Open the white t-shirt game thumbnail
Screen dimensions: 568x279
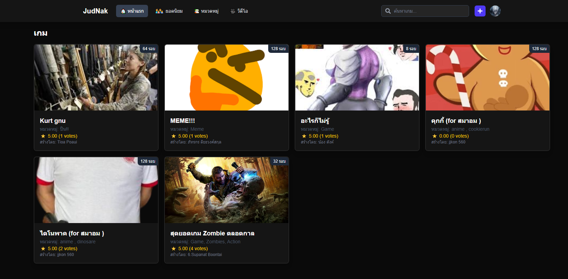point(96,190)
